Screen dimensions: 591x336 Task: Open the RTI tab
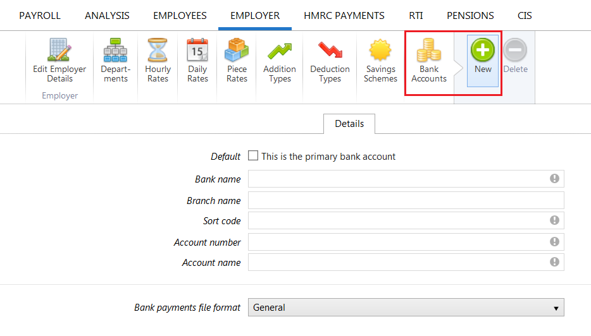coord(416,15)
